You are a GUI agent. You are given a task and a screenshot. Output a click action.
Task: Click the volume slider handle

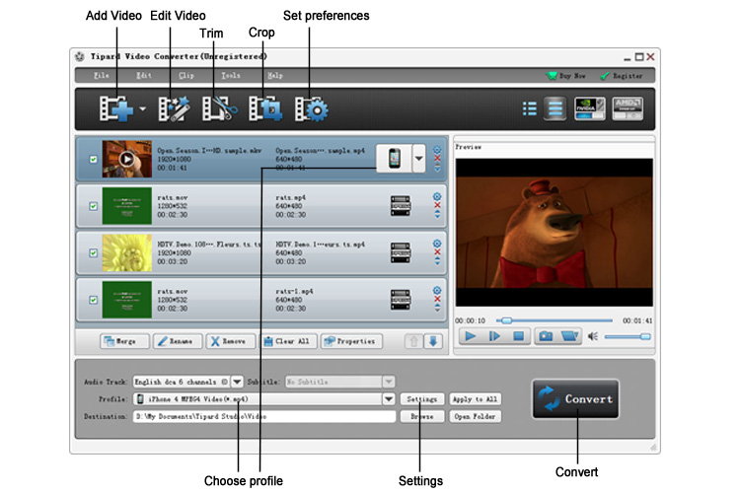(x=645, y=336)
